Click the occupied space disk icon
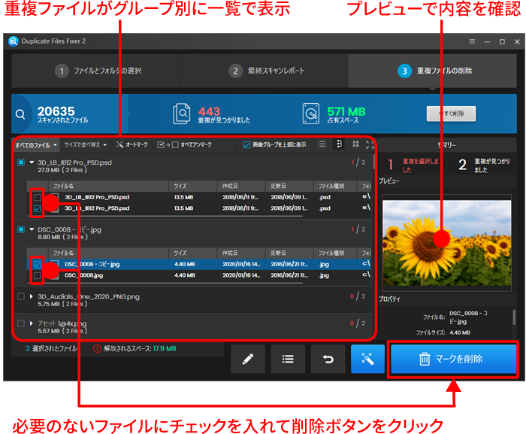The image size is (526, 434). [x=311, y=114]
